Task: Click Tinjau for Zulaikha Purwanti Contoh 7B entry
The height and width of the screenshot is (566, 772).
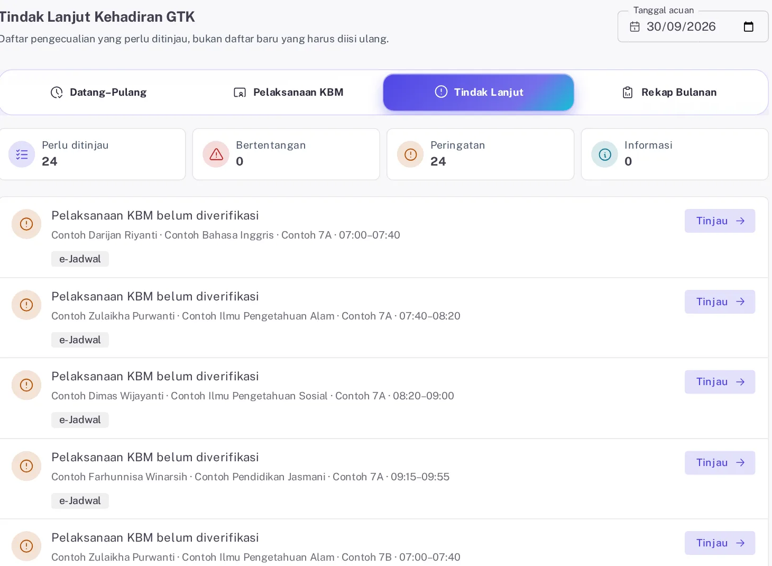Action: [720, 543]
